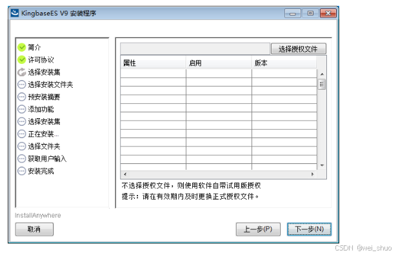Click the 版本 column header

284,63
